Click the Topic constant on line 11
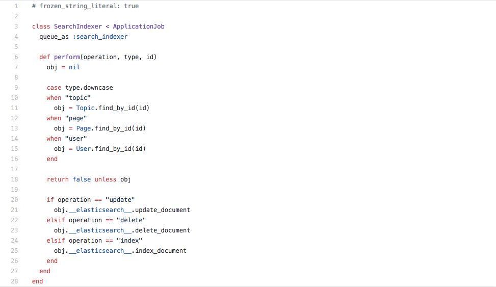This screenshot has width=496, height=287. pos(85,108)
